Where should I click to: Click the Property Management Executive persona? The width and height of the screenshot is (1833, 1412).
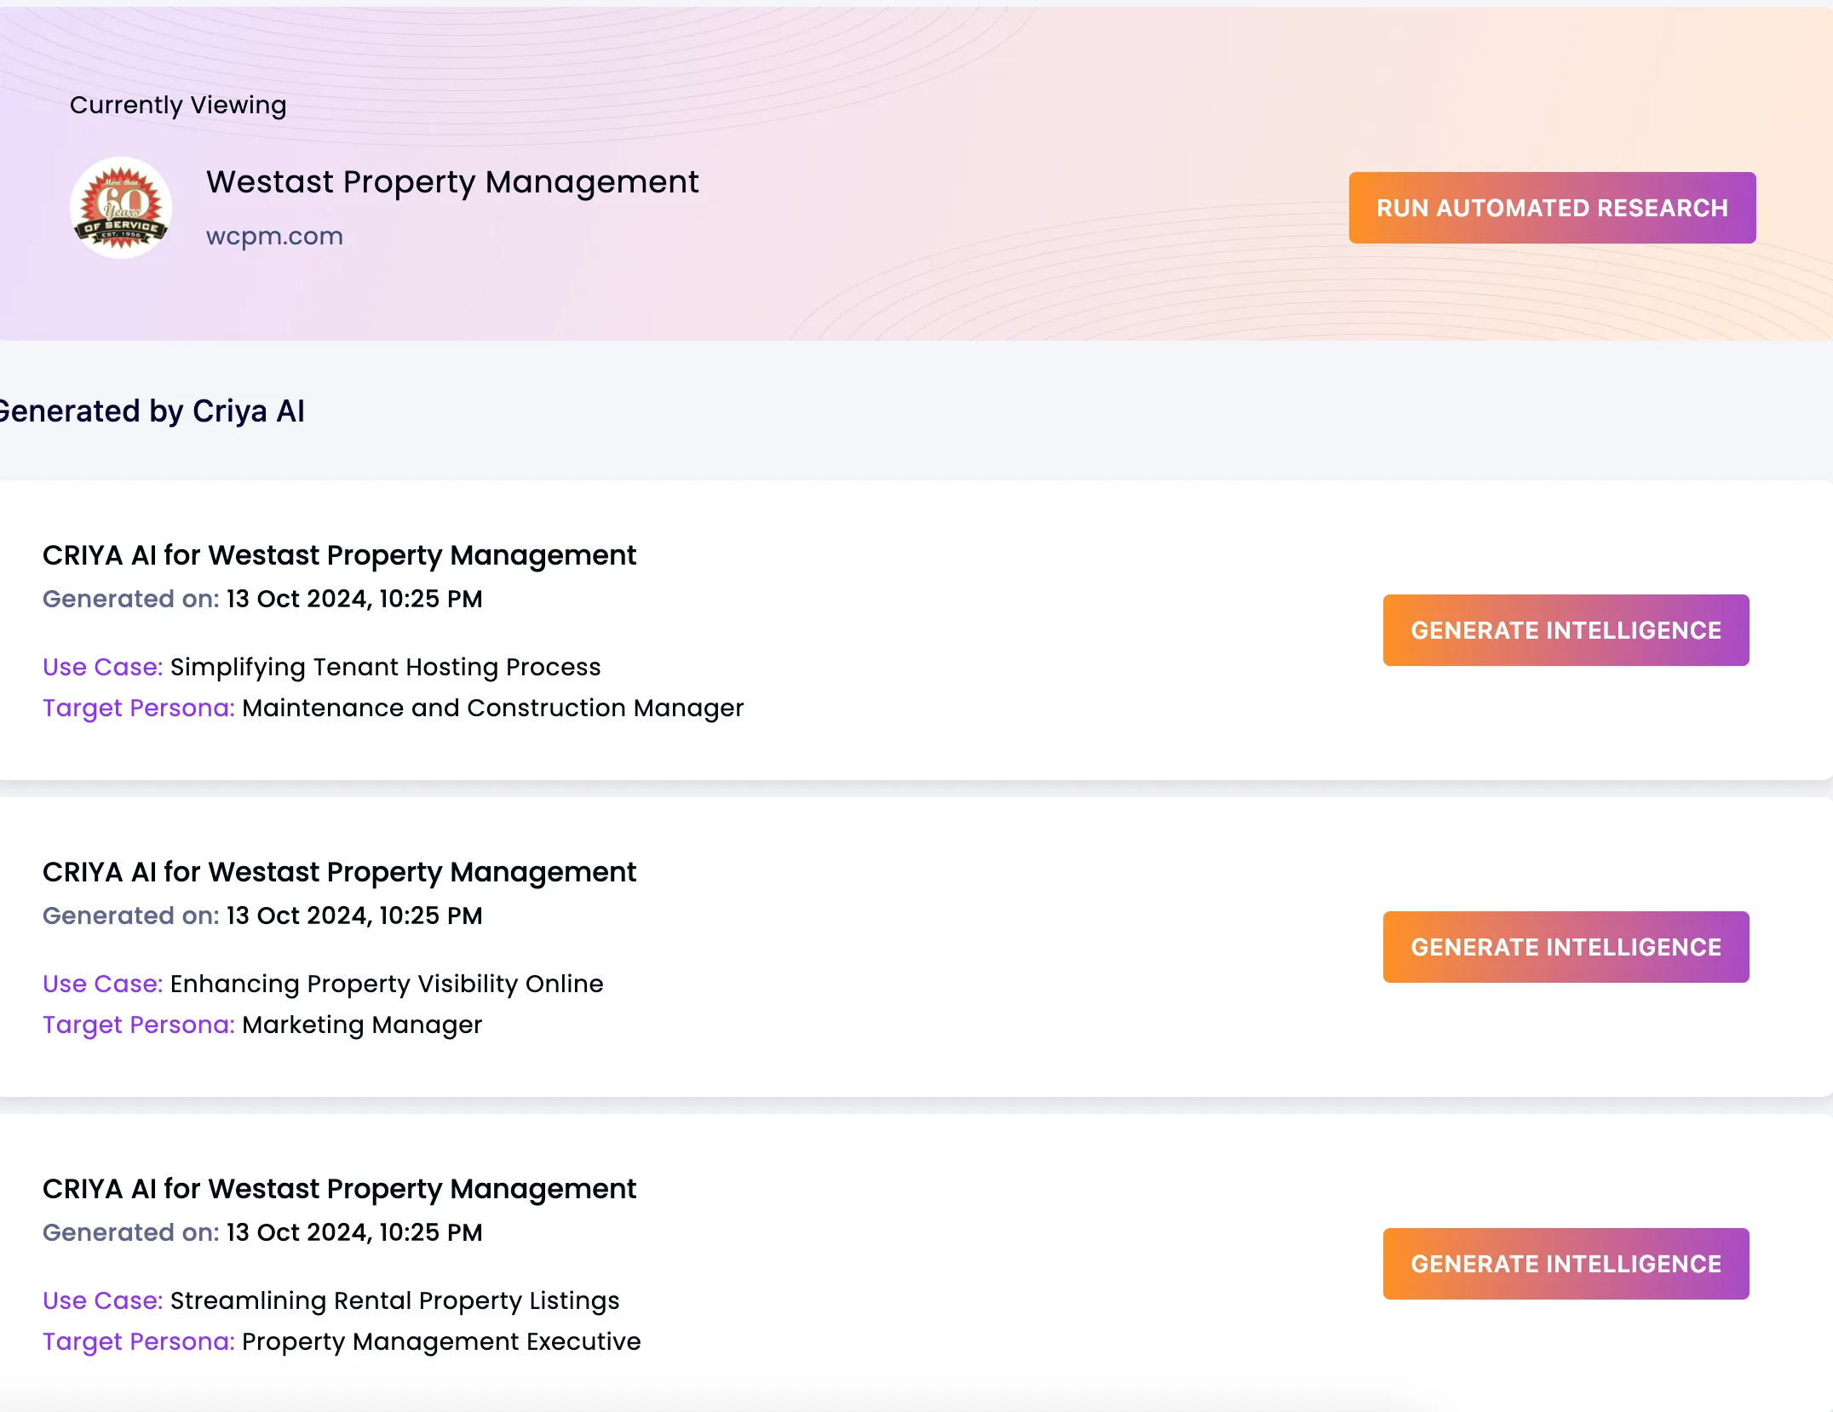(x=441, y=1341)
